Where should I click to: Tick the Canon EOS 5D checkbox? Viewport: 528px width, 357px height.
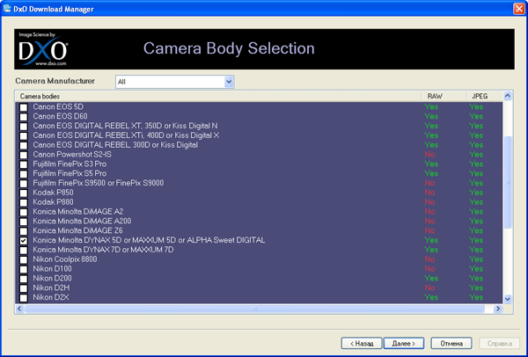24,107
